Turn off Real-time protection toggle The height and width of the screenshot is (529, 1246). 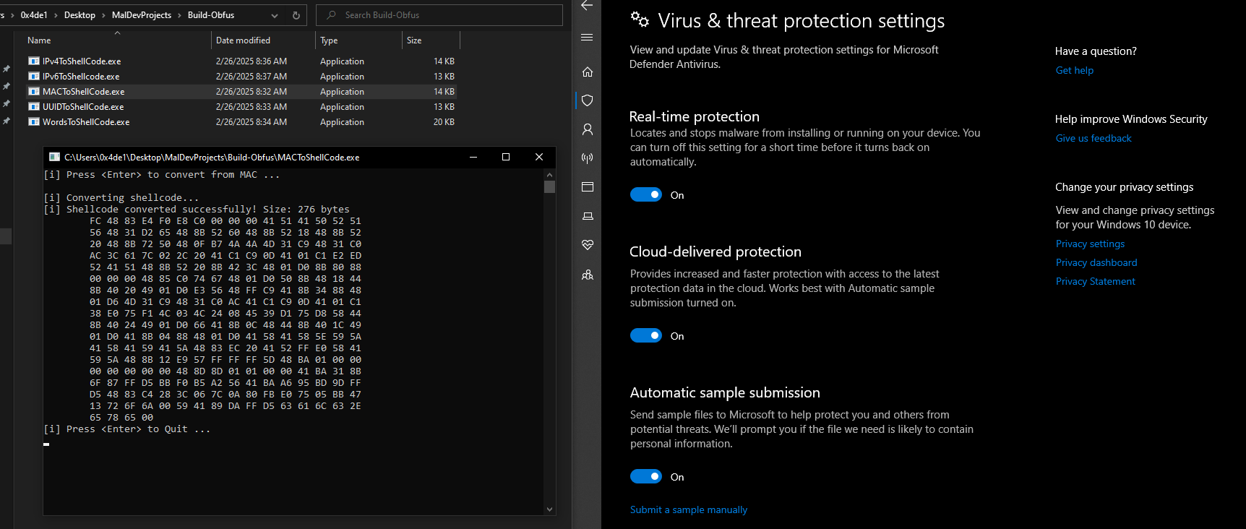(x=646, y=195)
